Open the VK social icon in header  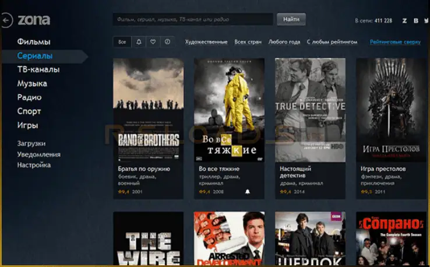coord(416,20)
